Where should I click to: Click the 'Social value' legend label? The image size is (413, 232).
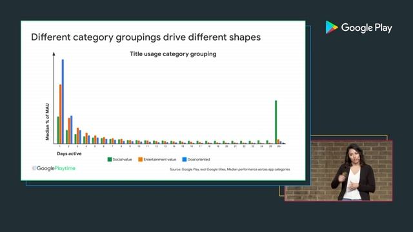pyautogui.click(x=122, y=159)
